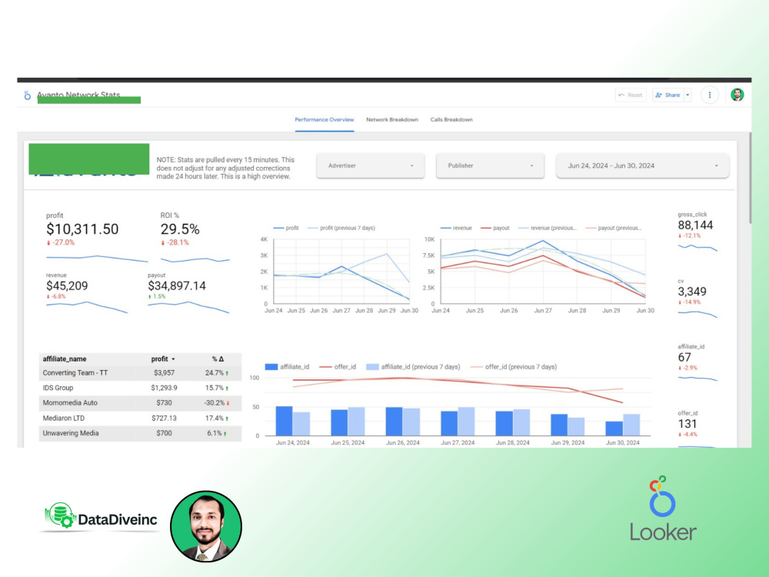The image size is (769, 577).
Task: Click the DataDiveinc logo at the bottom left
Action: [x=98, y=518]
